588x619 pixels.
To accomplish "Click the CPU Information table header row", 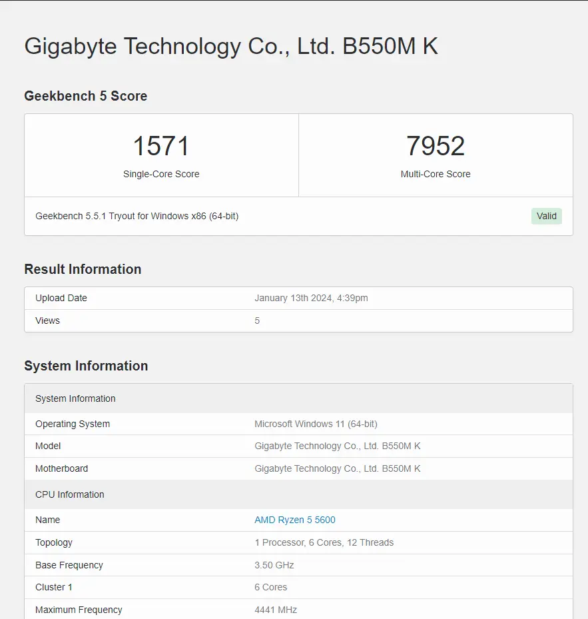I will click(x=299, y=494).
